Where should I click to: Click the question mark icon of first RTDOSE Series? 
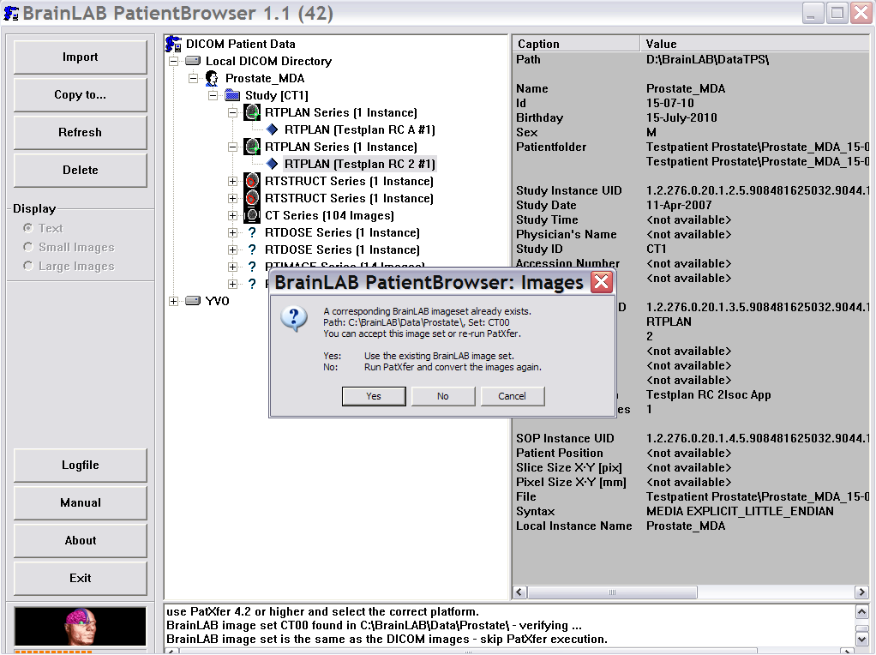[252, 232]
